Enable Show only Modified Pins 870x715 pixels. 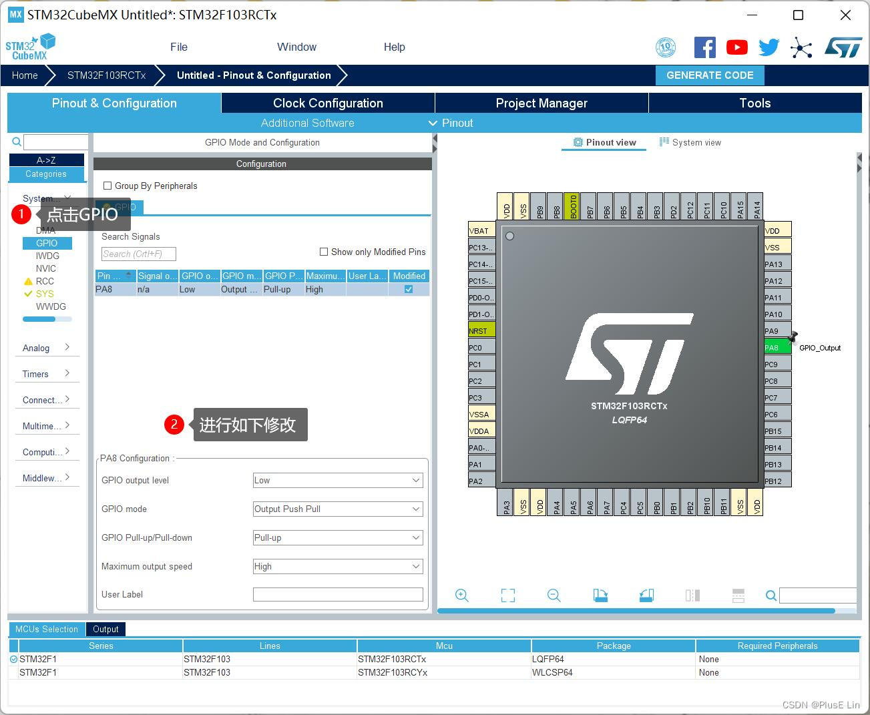click(x=324, y=252)
